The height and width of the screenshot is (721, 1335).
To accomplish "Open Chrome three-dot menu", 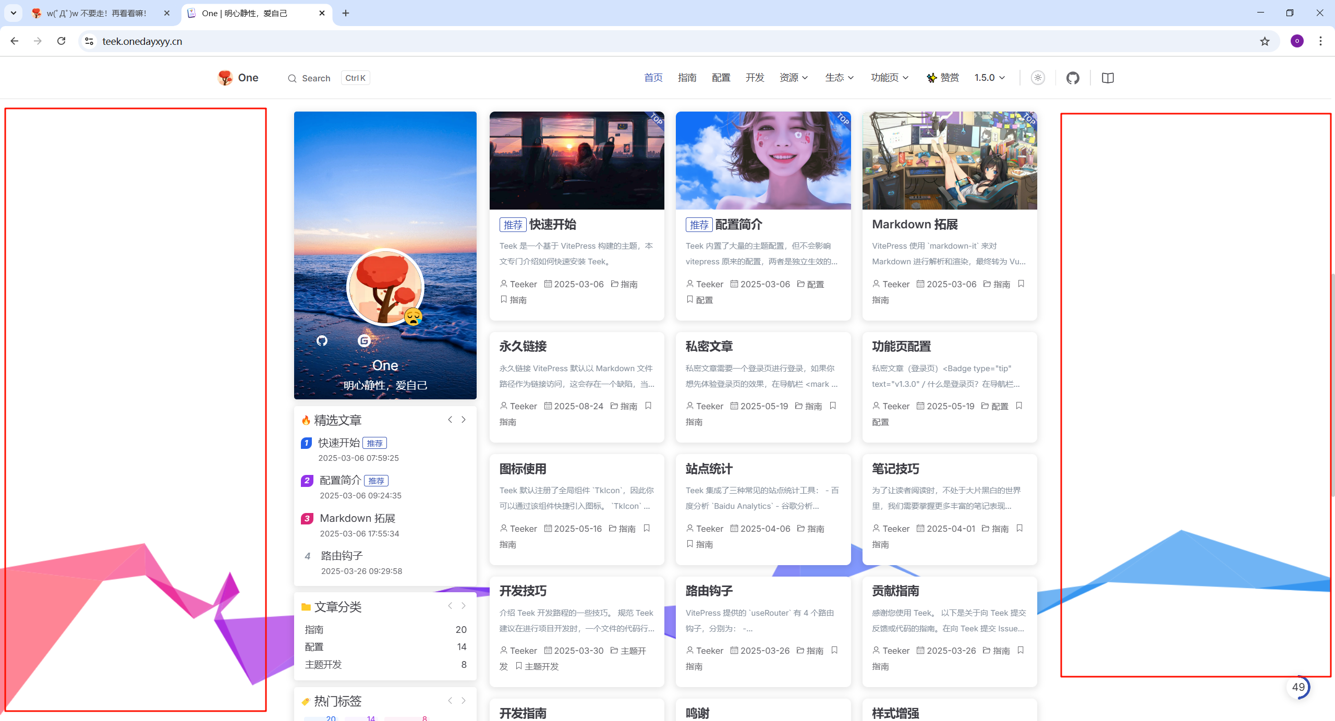I will pos(1320,41).
